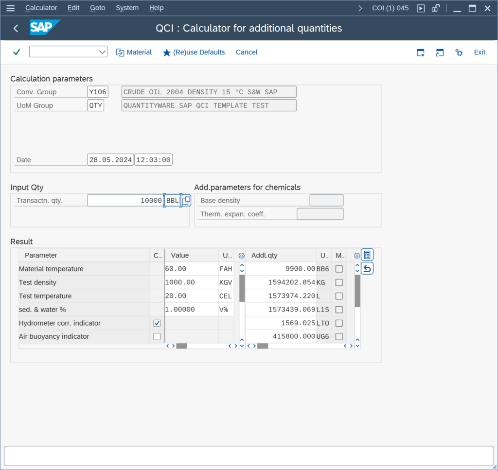Click the create new session window icon
This screenshot has height=470, width=498.
coord(421,52)
